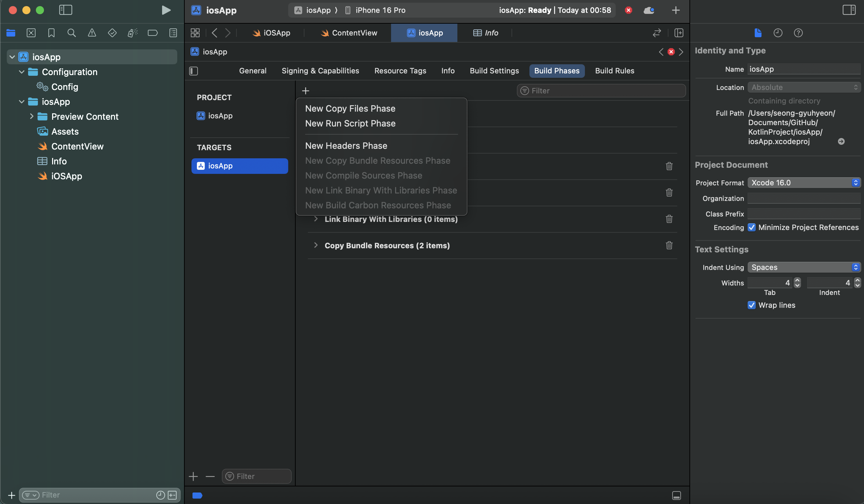Select the iosApp target

coord(239,166)
